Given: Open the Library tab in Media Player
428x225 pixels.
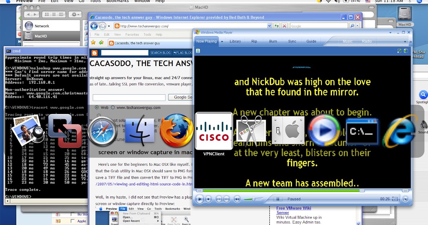Looking at the screenshot, I should pyautogui.click(x=235, y=41).
